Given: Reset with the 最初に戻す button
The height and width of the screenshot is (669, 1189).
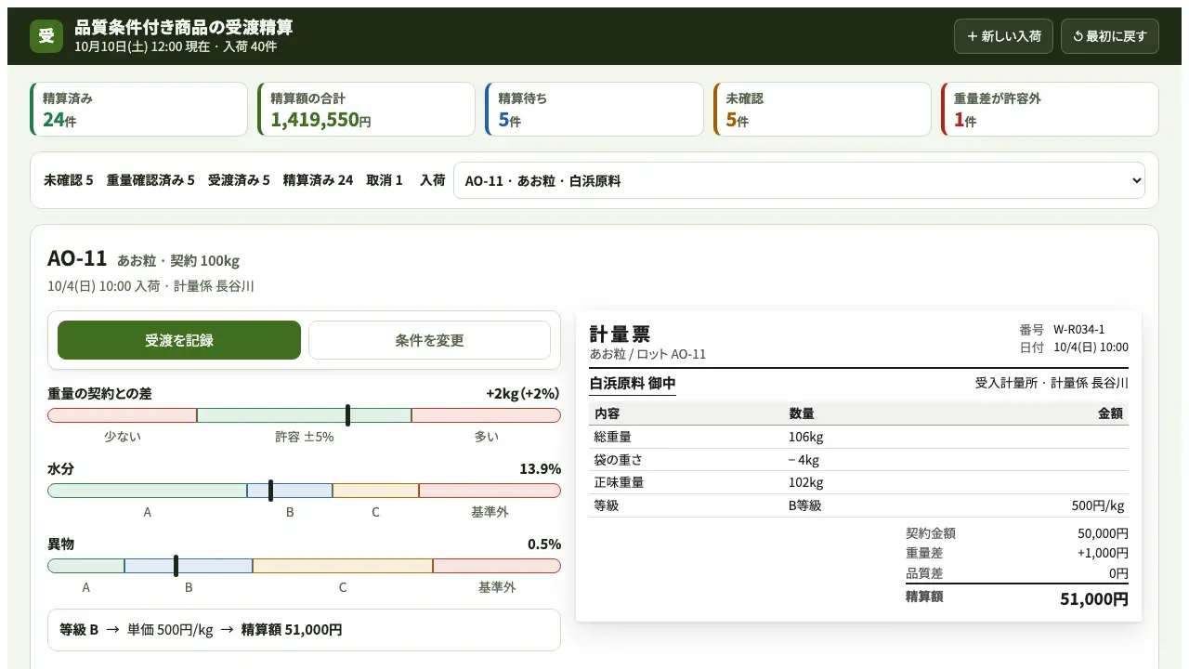Looking at the screenshot, I should pos(1110,36).
